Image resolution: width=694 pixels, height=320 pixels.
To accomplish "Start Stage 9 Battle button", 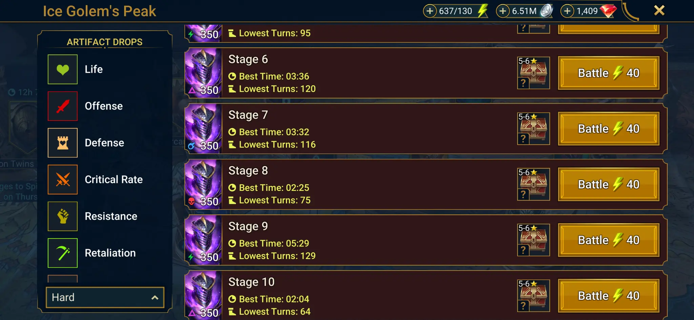I will pos(609,240).
